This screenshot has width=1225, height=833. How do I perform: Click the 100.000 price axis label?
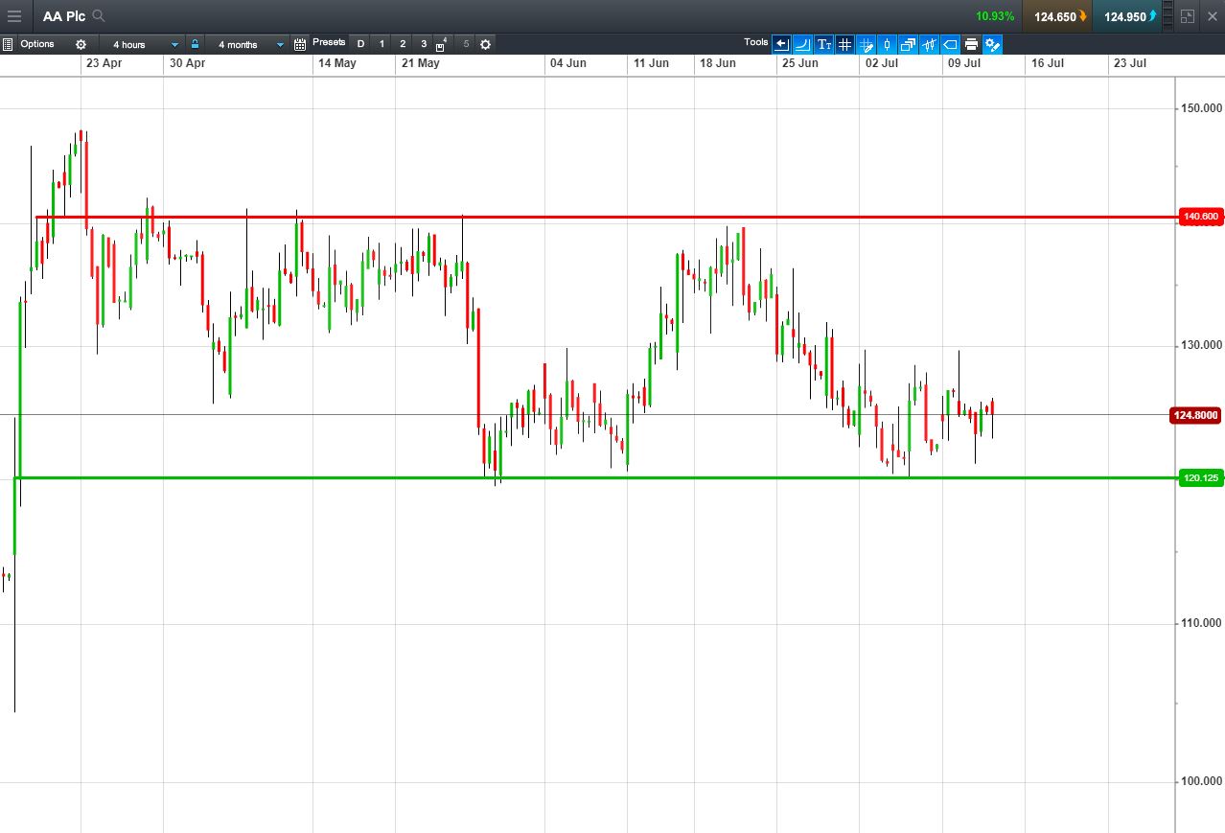[x=1202, y=781]
